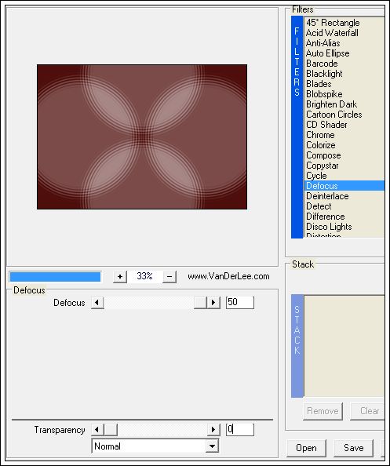Image resolution: width=390 pixels, height=466 pixels.
Task: Click the zoom out minus button
Action: pos(169,277)
